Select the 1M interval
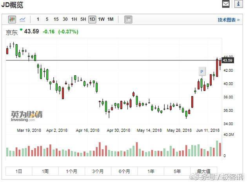Image resolution: width=247 pixels, height=183 pixels. click(111, 19)
